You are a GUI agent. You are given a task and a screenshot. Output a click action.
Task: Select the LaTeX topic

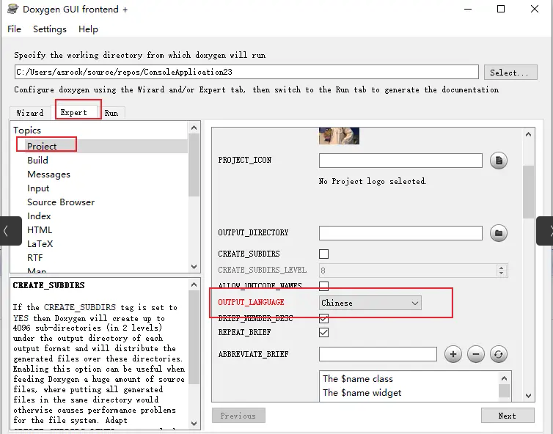click(40, 243)
